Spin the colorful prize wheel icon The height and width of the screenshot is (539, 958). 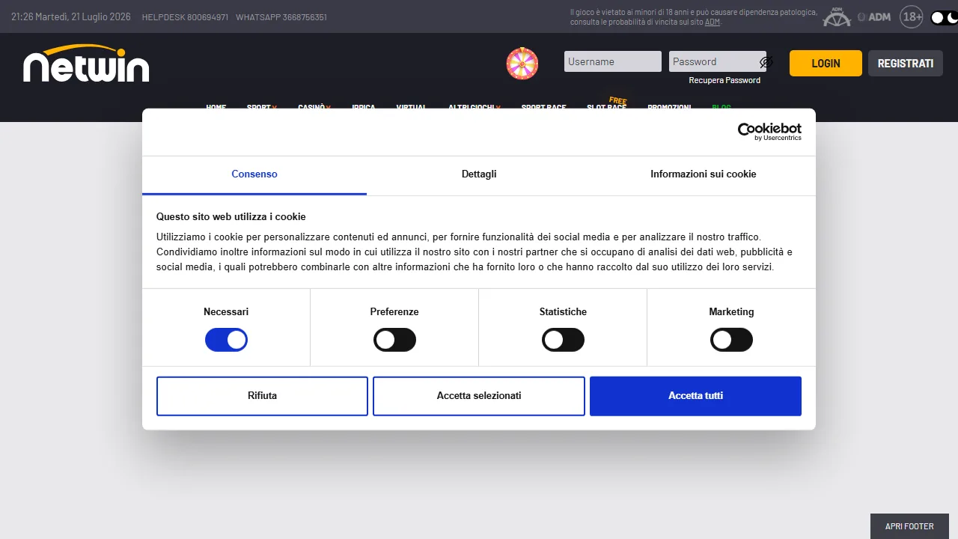522,64
